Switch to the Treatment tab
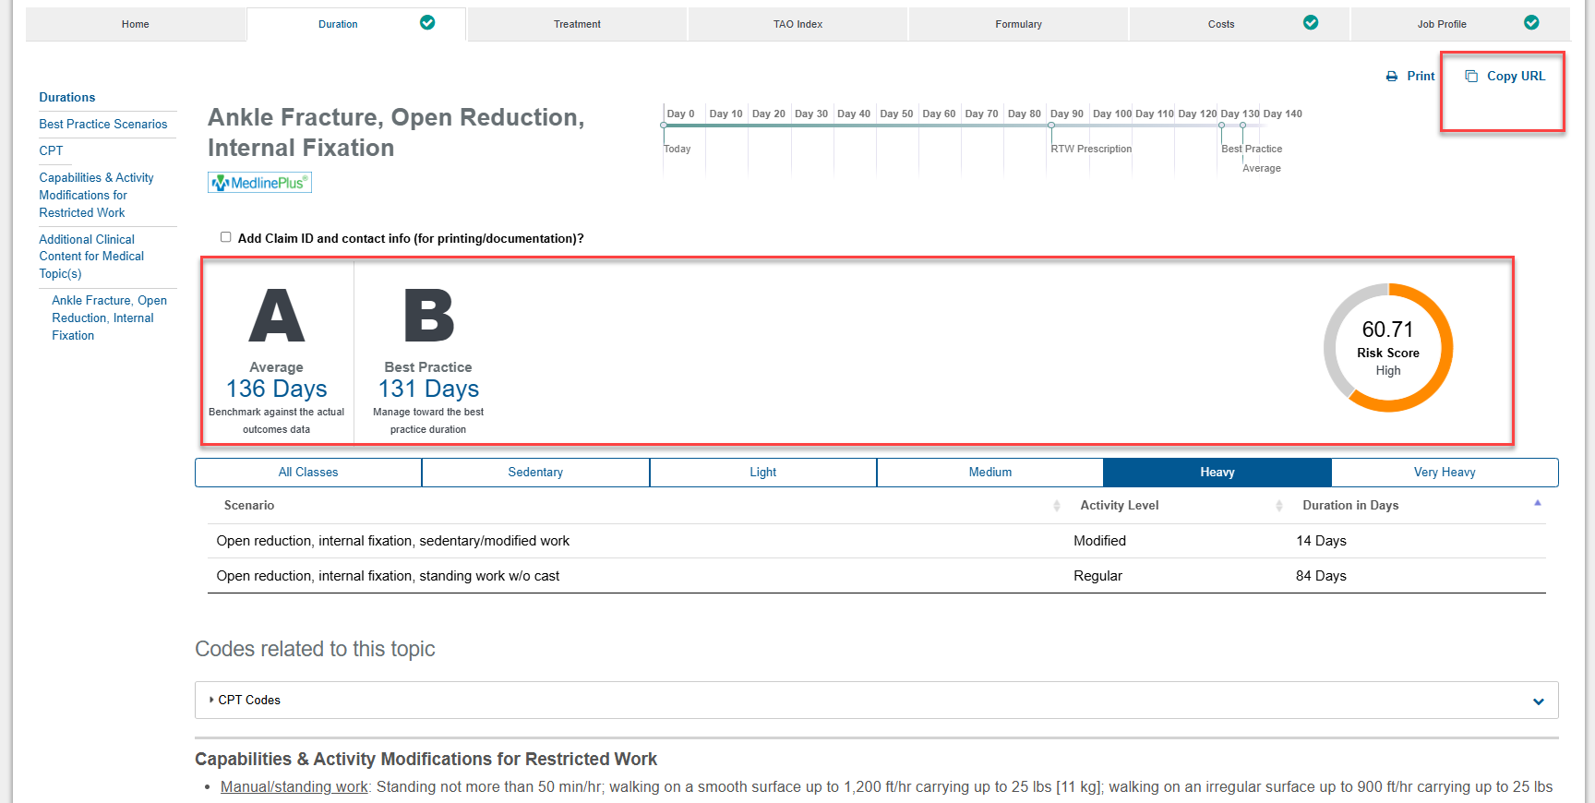This screenshot has width=1595, height=803. (577, 24)
